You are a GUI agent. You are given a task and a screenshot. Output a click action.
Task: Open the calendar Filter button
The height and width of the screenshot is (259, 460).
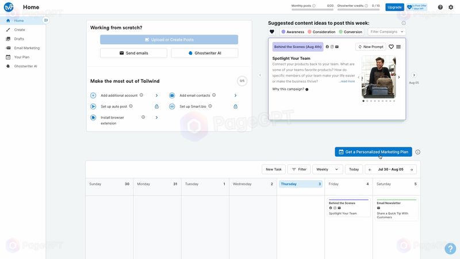(x=299, y=169)
